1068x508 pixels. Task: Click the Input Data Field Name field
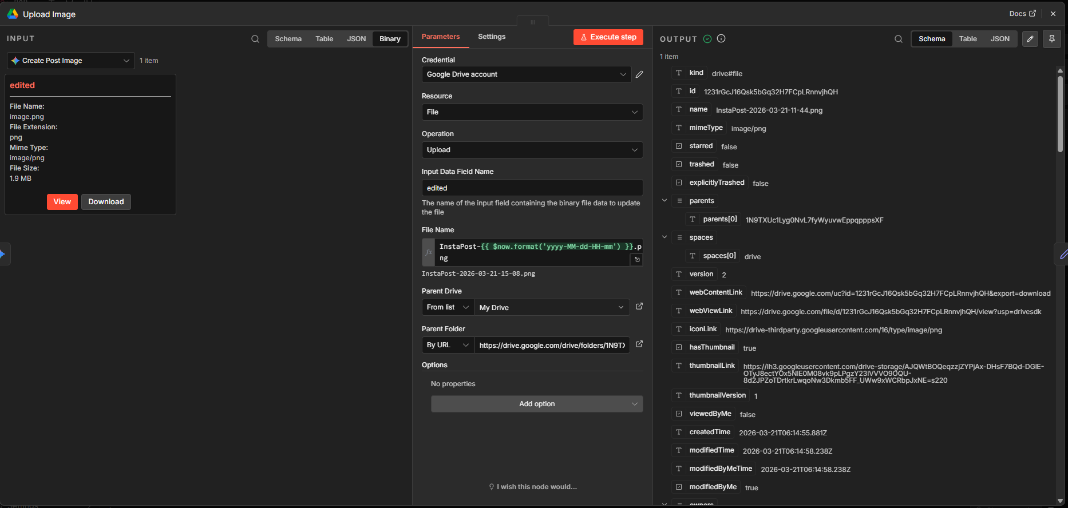point(532,188)
